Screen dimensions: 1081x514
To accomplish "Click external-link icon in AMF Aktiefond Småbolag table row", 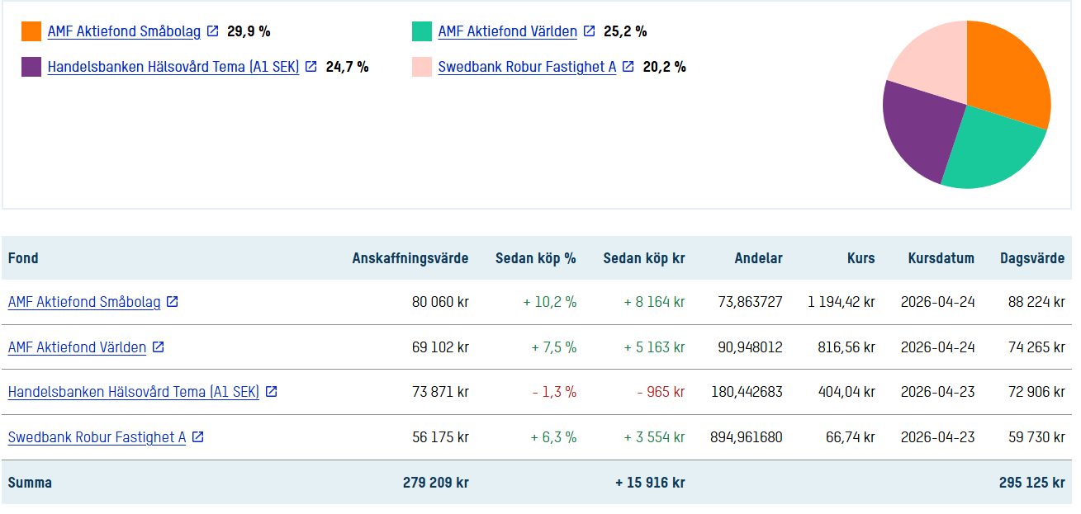I will [x=173, y=302].
